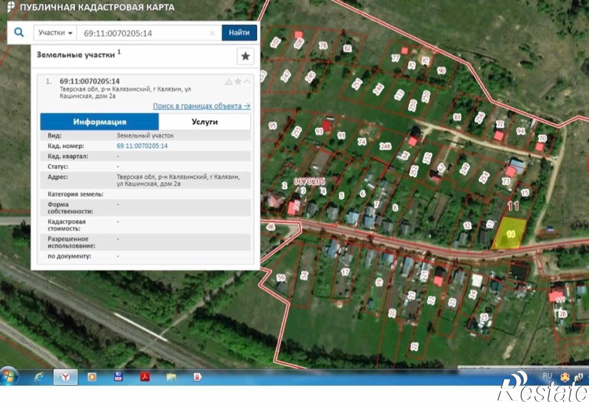The height and width of the screenshot is (402, 589).
Task: Click the Публичная кадастровая карта logo
Action: click(11, 7)
